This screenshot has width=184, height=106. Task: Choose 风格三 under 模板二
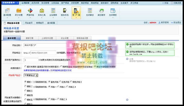(x=67, y=87)
